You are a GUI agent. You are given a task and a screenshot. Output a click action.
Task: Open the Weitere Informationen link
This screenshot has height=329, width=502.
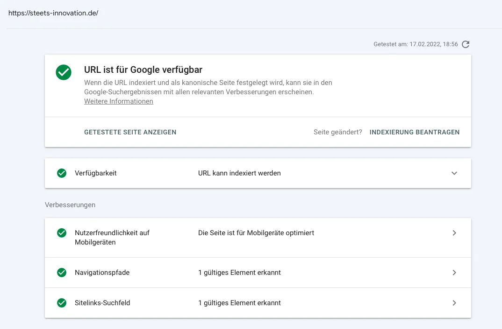(118, 101)
